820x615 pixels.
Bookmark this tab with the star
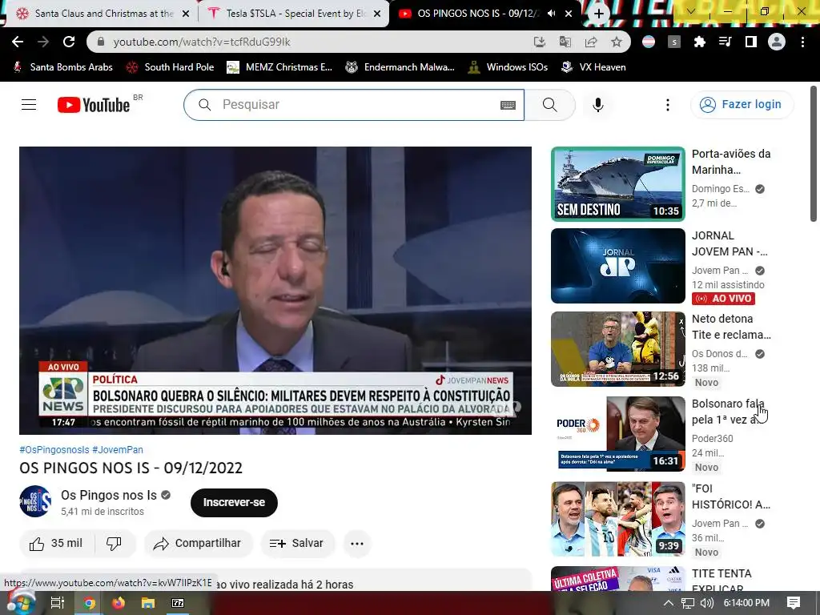click(617, 42)
